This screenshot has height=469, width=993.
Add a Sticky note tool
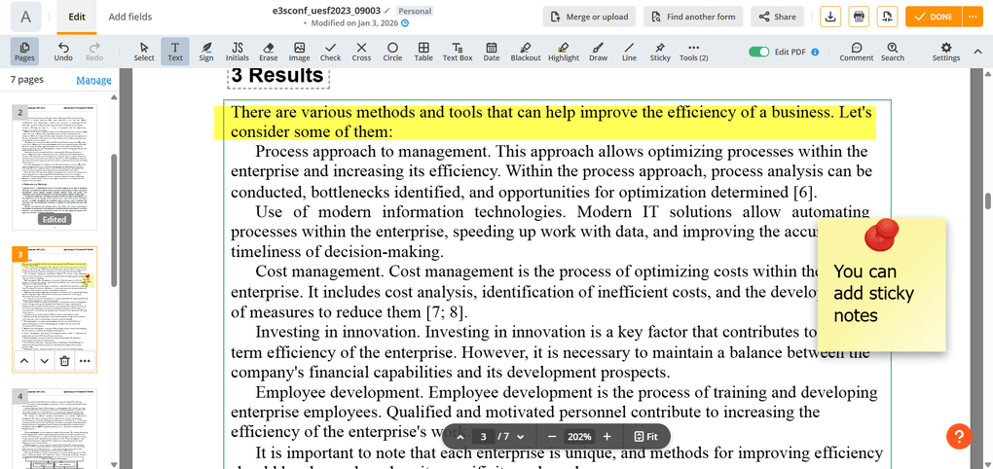(660, 52)
